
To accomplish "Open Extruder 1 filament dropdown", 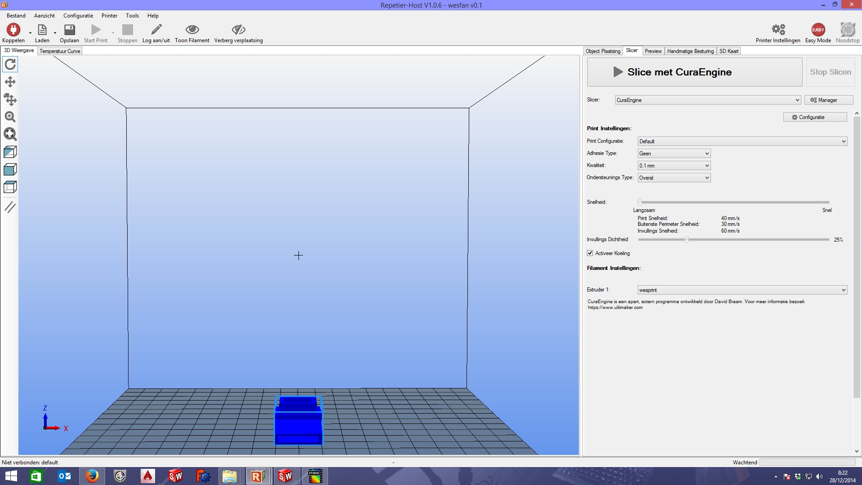I will (742, 290).
